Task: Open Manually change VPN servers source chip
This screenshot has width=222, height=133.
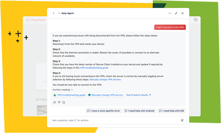Action: pos(105,95)
